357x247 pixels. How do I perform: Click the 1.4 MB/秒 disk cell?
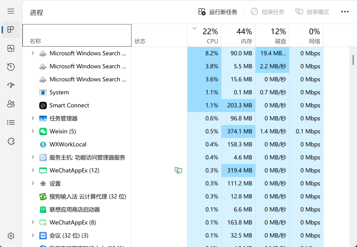[x=272, y=131]
